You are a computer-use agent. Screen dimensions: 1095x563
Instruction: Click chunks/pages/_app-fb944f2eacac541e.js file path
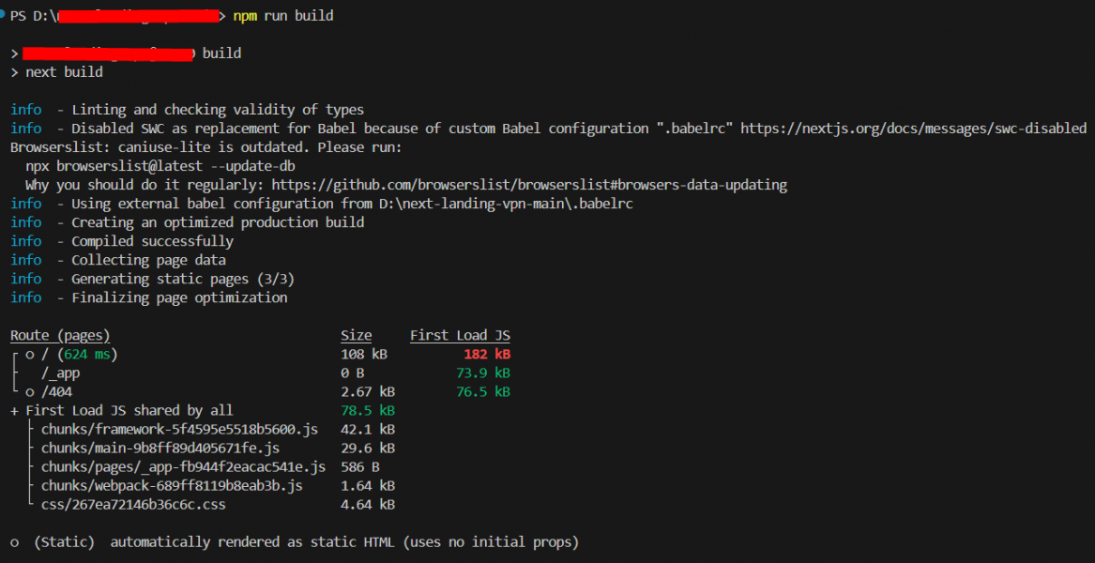(184, 466)
